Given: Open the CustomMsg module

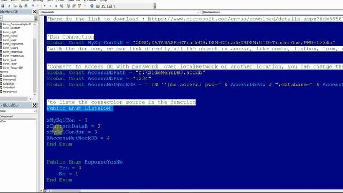Looking at the screenshot, I should [x=10, y=76].
